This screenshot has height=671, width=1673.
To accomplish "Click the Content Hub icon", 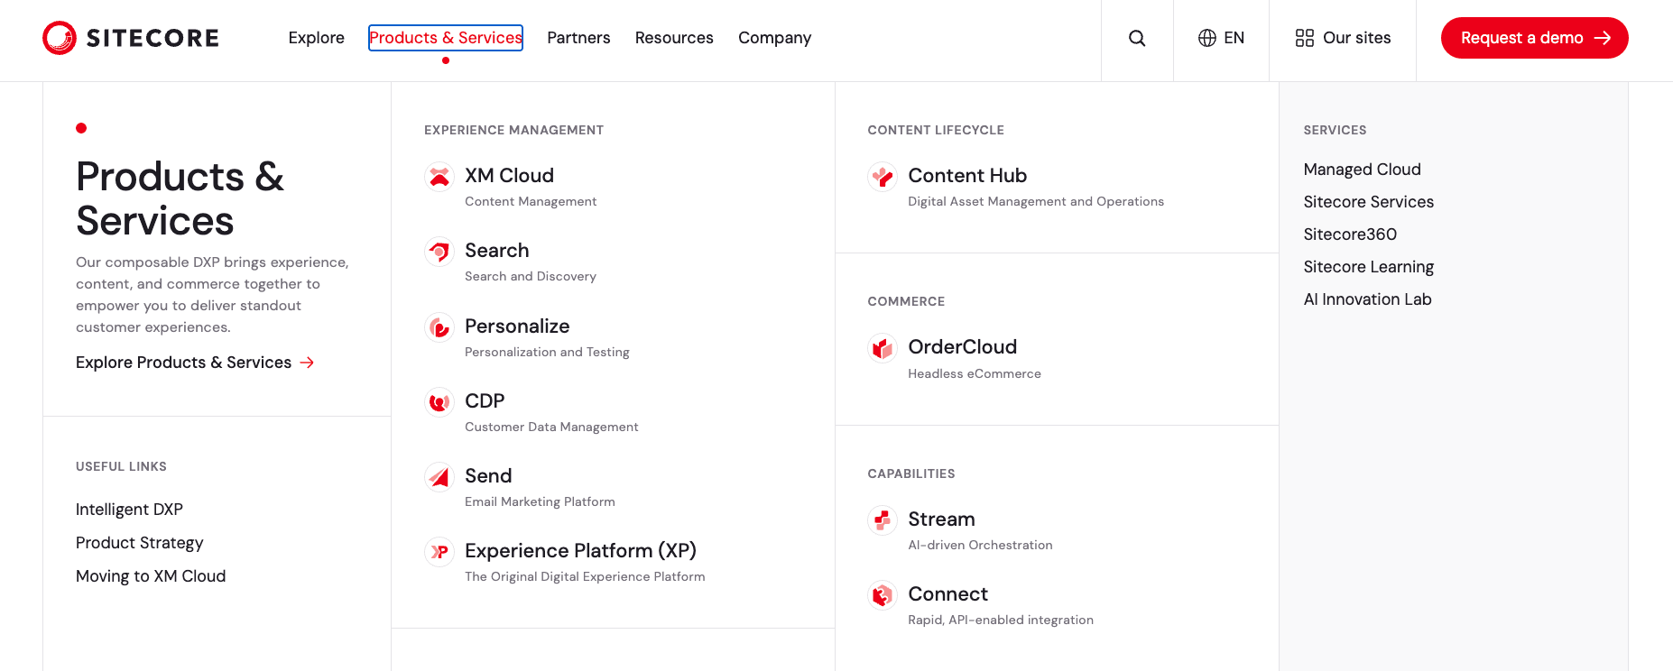I will point(883,177).
